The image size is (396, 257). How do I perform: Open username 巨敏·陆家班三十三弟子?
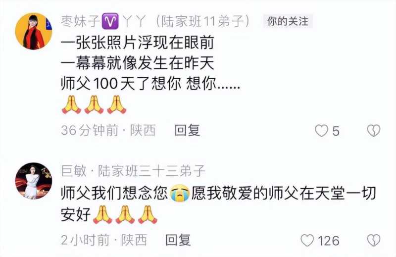(x=133, y=171)
